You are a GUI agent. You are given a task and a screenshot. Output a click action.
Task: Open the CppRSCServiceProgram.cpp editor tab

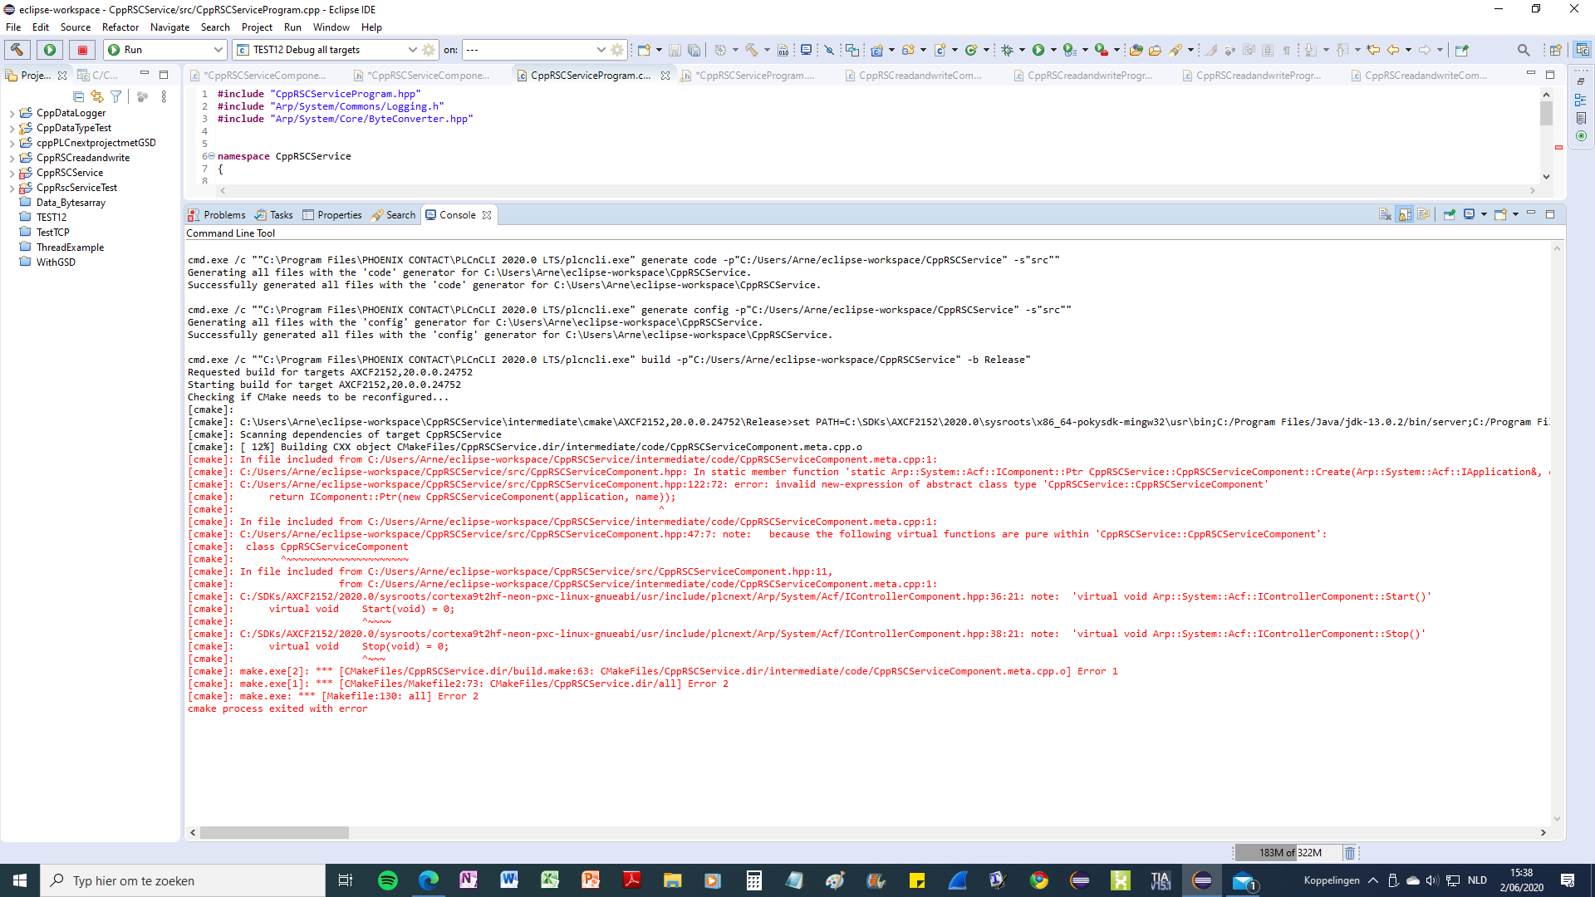click(590, 76)
